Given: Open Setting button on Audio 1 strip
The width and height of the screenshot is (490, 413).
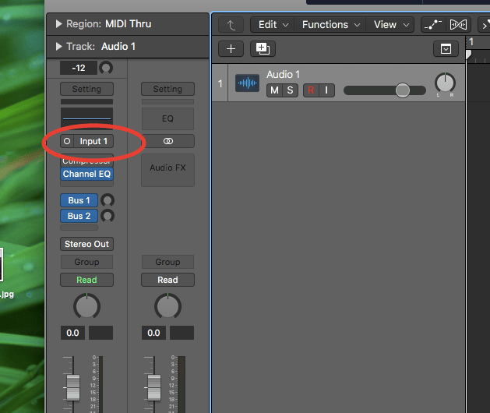Looking at the screenshot, I should (87, 89).
